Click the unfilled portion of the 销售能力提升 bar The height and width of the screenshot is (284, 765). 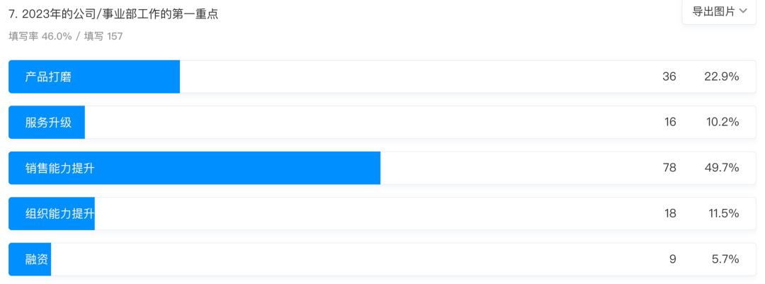(x=510, y=168)
